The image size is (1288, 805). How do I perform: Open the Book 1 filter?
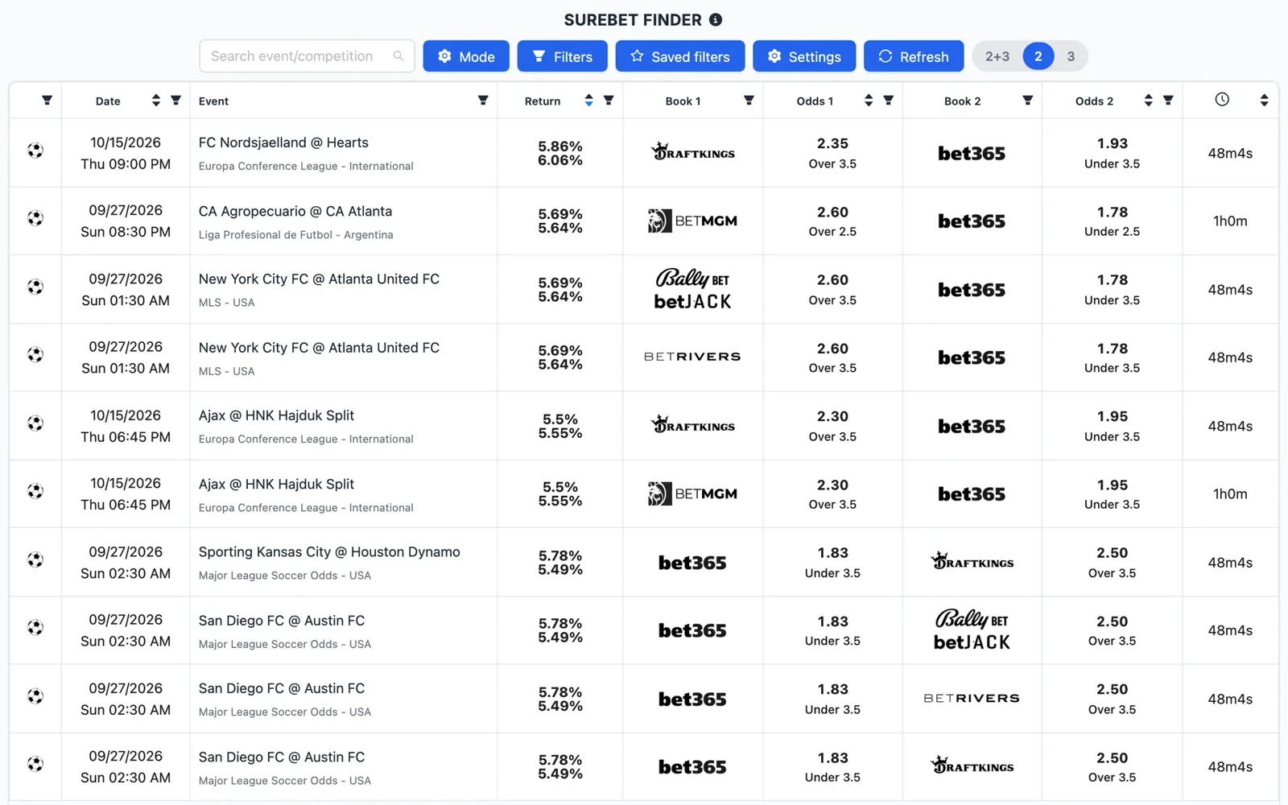tap(749, 101)
